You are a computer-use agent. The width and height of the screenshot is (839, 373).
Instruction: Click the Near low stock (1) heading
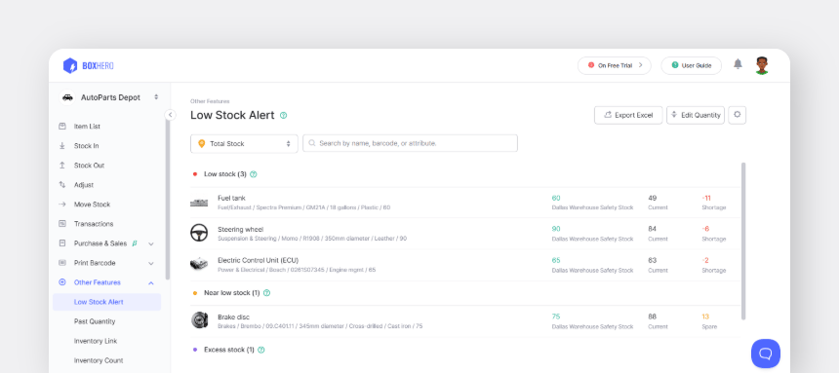tap(231, 293)
